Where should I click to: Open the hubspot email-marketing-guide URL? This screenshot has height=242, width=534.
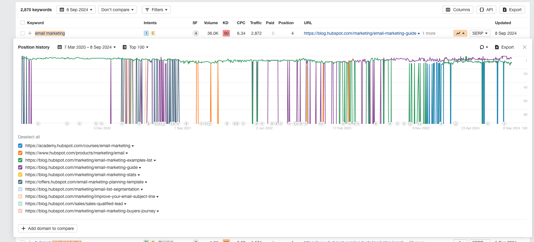360,33
